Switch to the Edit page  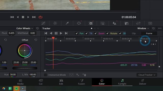pyautogui.click(x=61, y=82)
